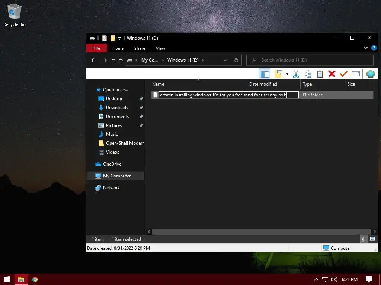Click the File folder type cell
Screen dimensions: 381x285
[313, 95]
